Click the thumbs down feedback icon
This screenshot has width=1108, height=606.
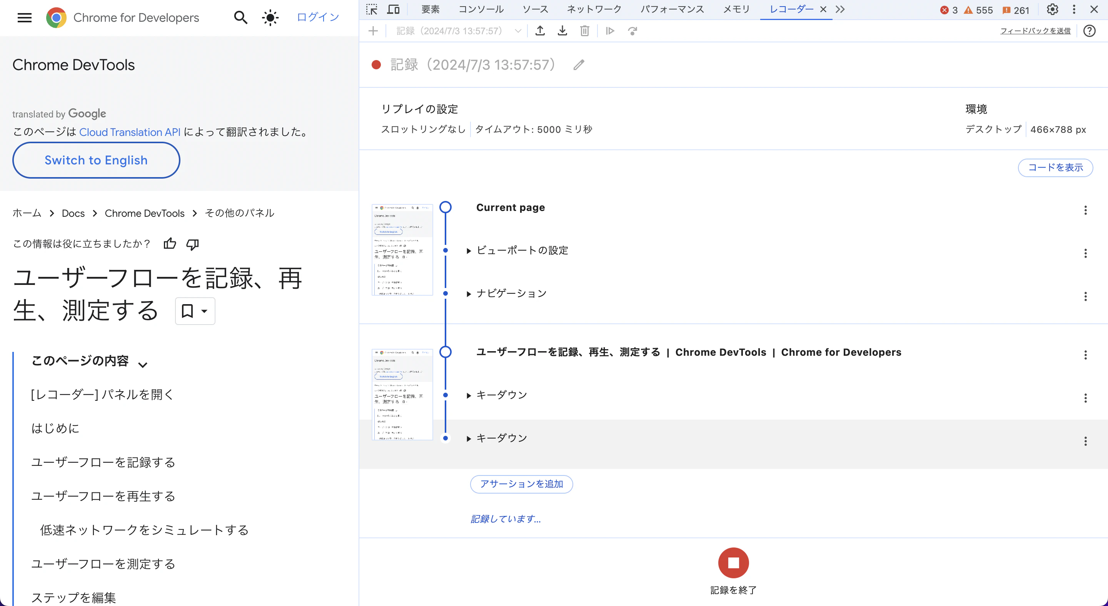(x=192, y=244)
